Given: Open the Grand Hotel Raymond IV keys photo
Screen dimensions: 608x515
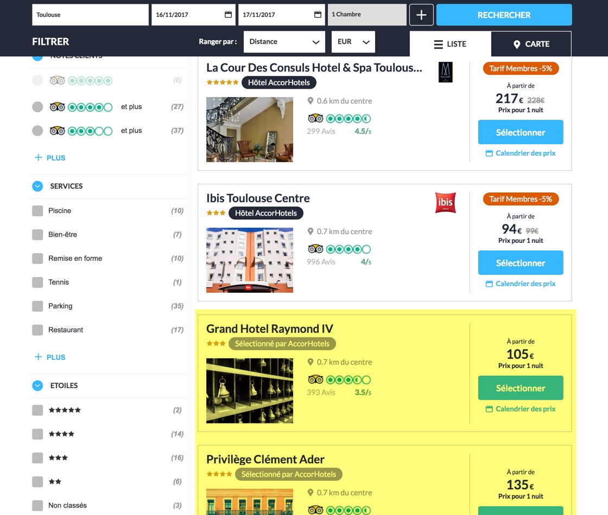Looking at the screenshot, I should click(250, 390).
